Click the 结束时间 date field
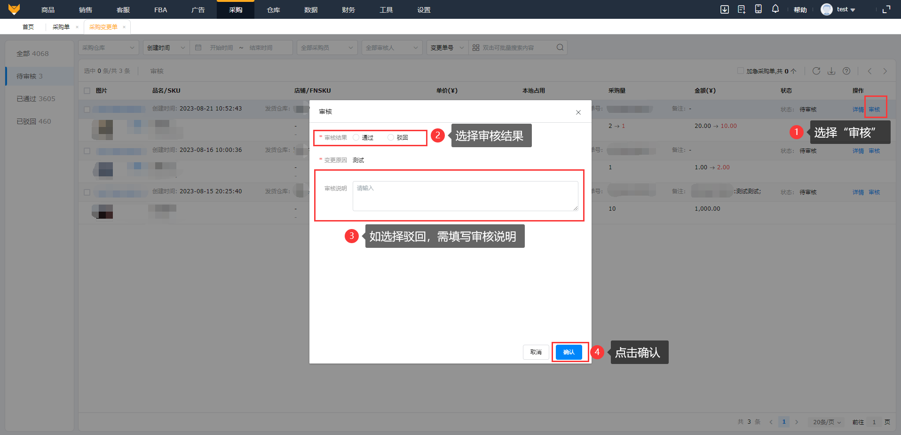901x435 pixels. point(261,47)
